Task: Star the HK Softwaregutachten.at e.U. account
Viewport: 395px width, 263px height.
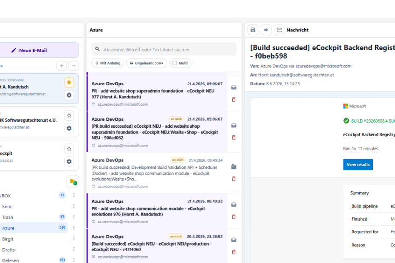Action: click(69, 116)
